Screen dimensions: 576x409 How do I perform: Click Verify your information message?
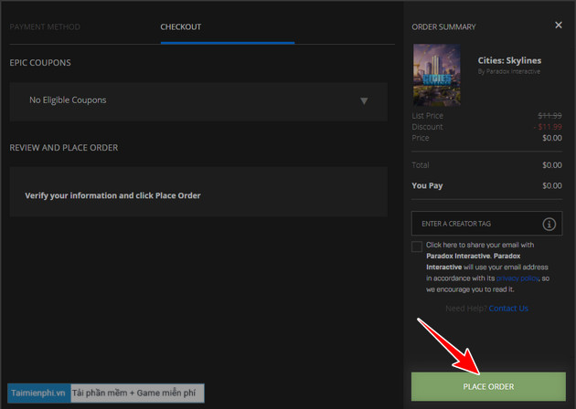click(x=112, y=195)
